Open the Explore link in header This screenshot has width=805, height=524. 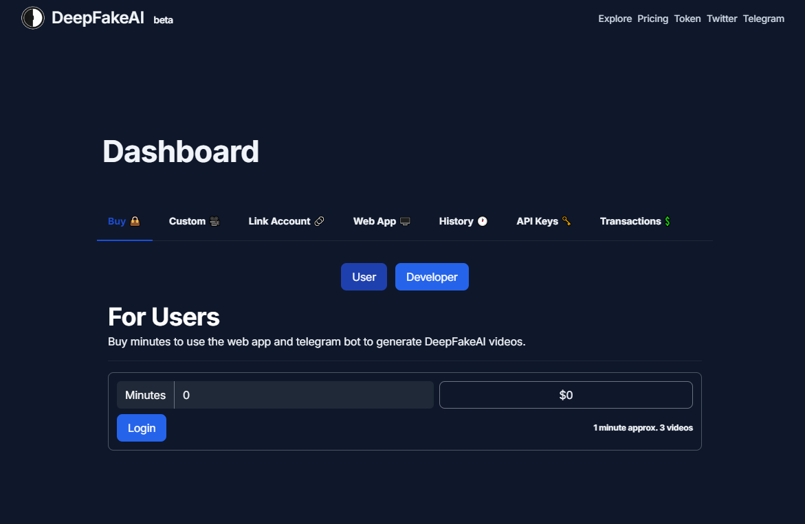tap(615, 19)
